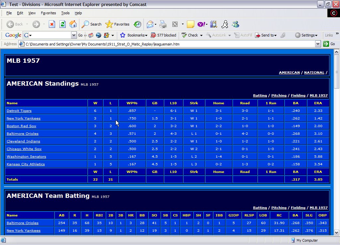Viewport: 340px width, 245px height.
Task: Click the yellow sticky note icon
Action: [190, 24]
